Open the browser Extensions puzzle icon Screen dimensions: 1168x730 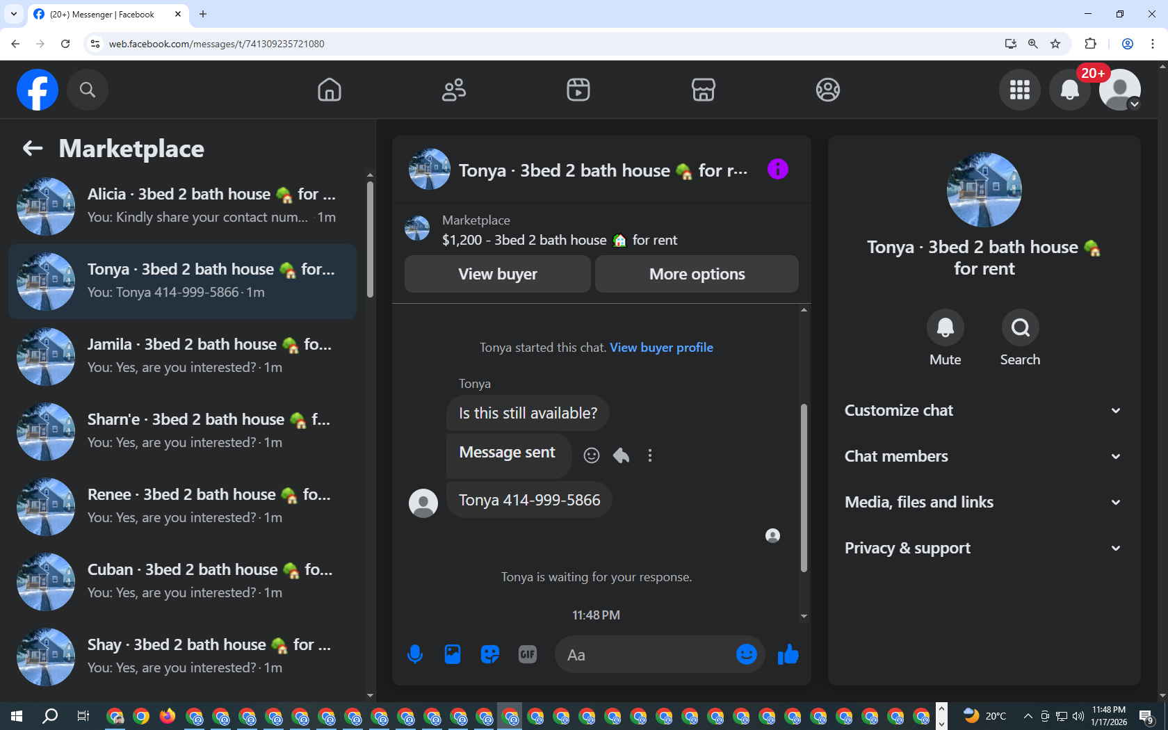(x=1091, y=44)
